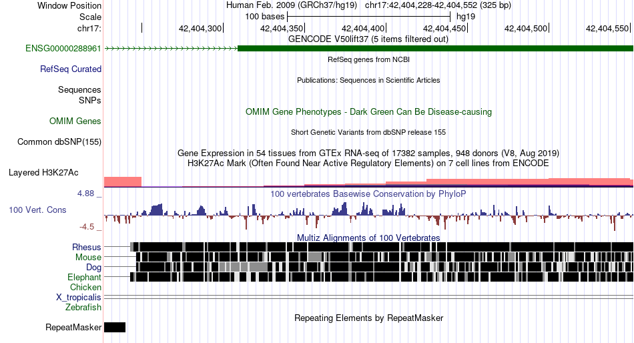
Task: Click the GTEx Gene Expression track title
Action: (x=368, y=153)
